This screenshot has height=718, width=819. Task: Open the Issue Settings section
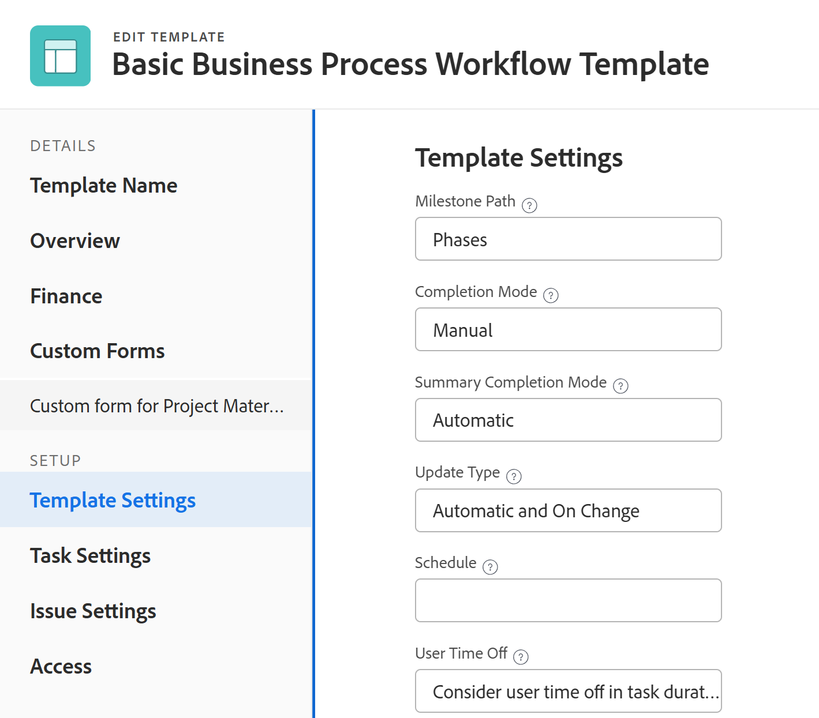pyautogui.click(x=93, y=611)
